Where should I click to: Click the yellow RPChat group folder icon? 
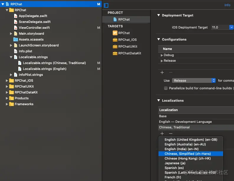[x=11, y=10]
